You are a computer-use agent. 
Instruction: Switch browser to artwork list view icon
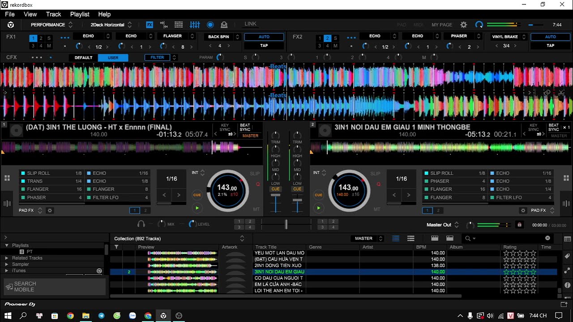point(411,238)
